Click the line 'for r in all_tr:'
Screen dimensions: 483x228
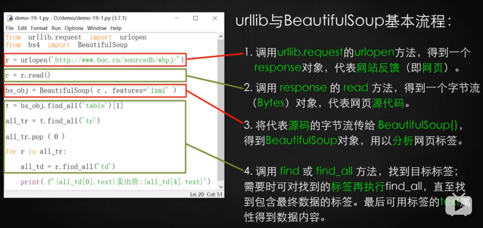coord(36,152)
